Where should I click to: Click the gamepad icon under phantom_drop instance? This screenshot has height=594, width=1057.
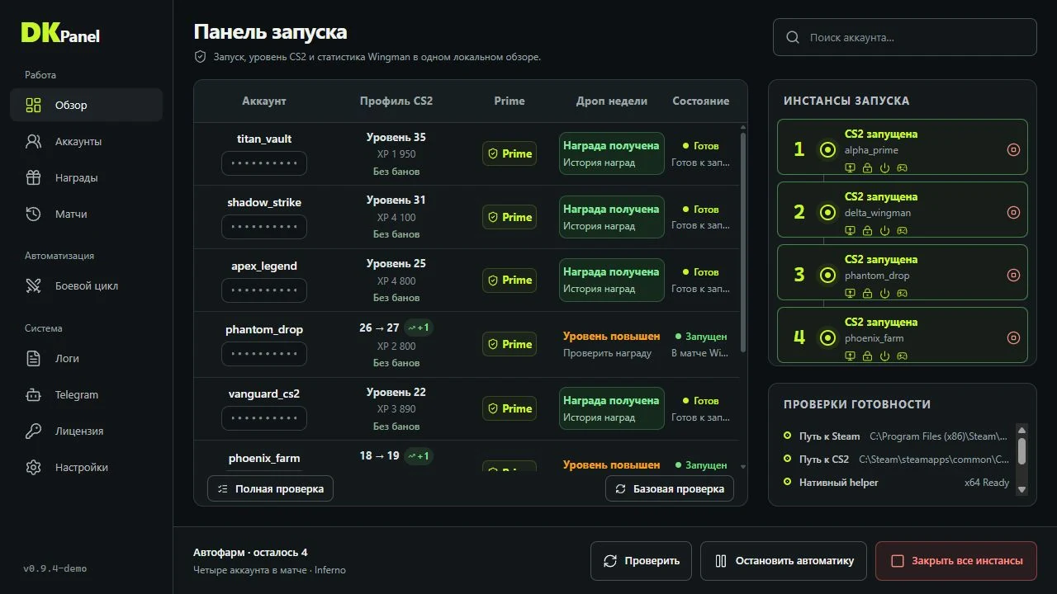click(x=903, y=293)
